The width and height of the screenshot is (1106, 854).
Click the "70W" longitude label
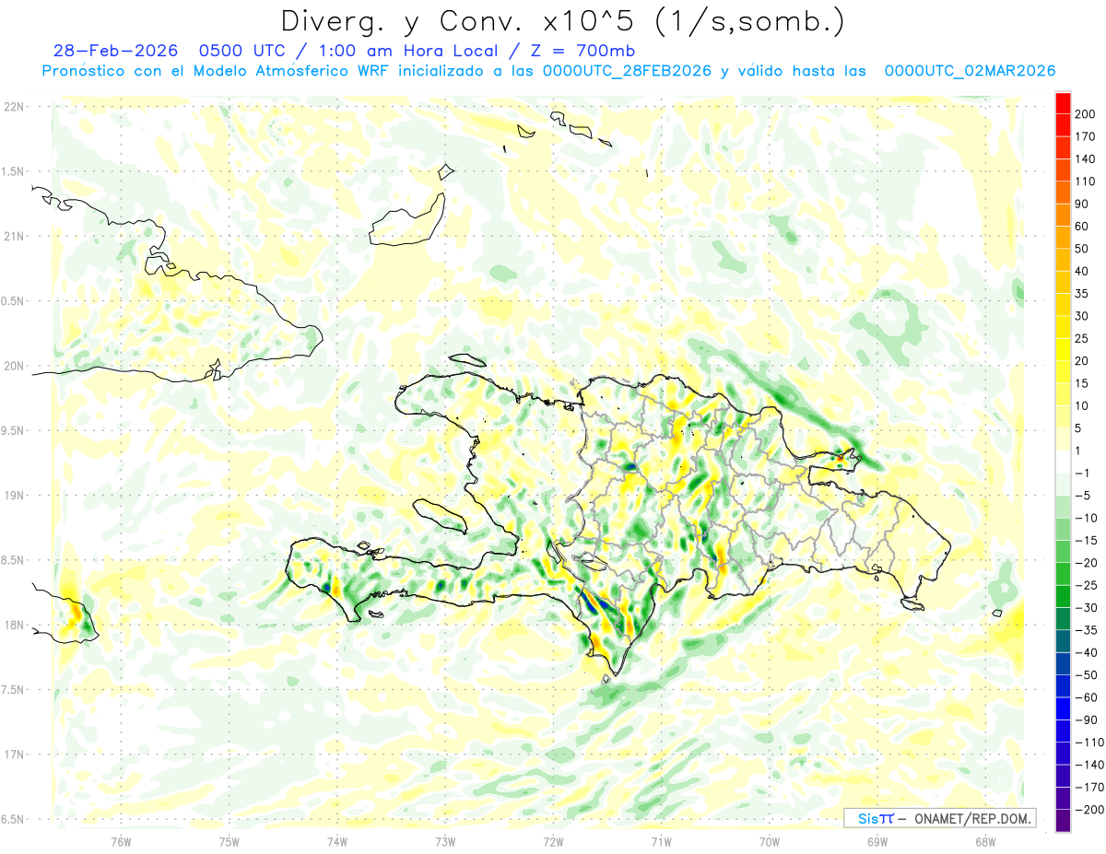tap(769, 841)
